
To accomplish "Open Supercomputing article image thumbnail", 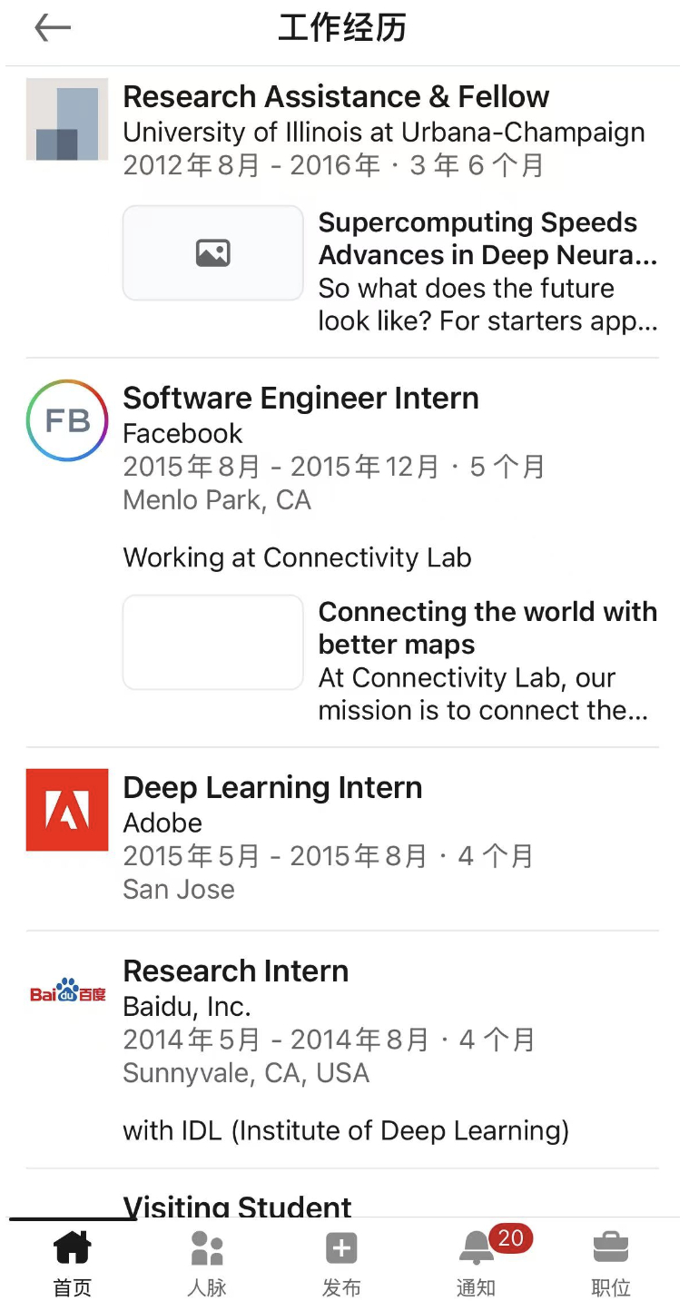I will 212,252.
